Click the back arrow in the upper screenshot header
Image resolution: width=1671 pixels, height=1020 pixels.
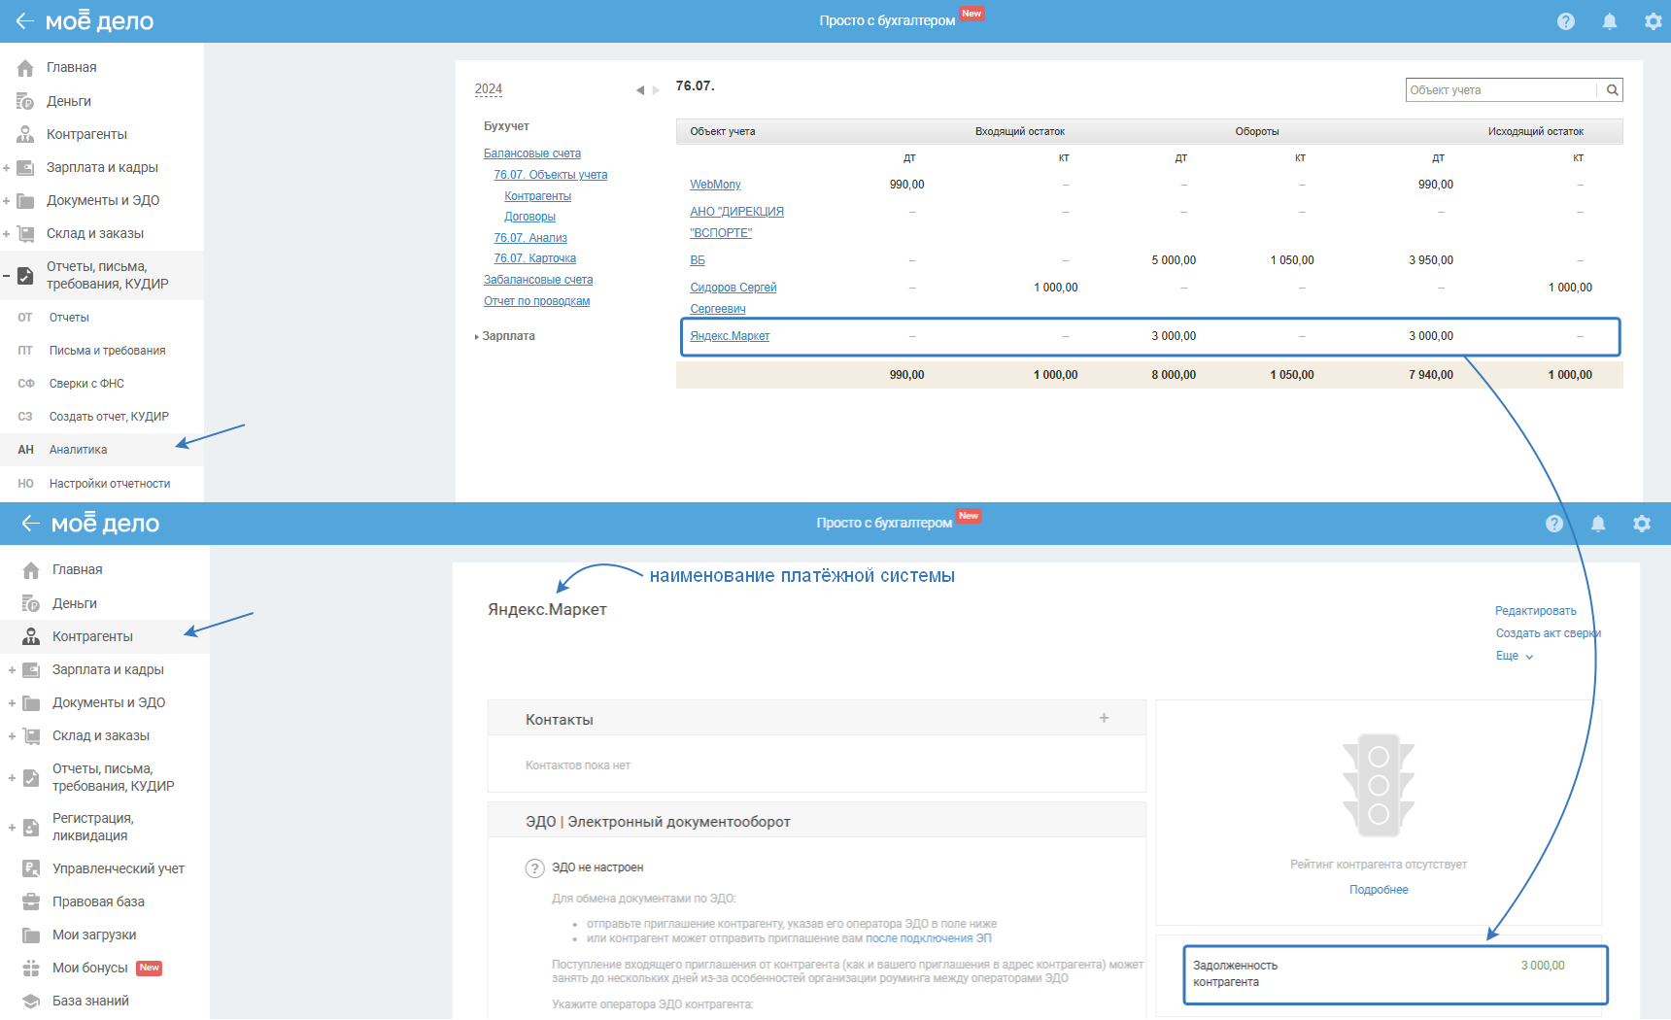coord(24,20)
